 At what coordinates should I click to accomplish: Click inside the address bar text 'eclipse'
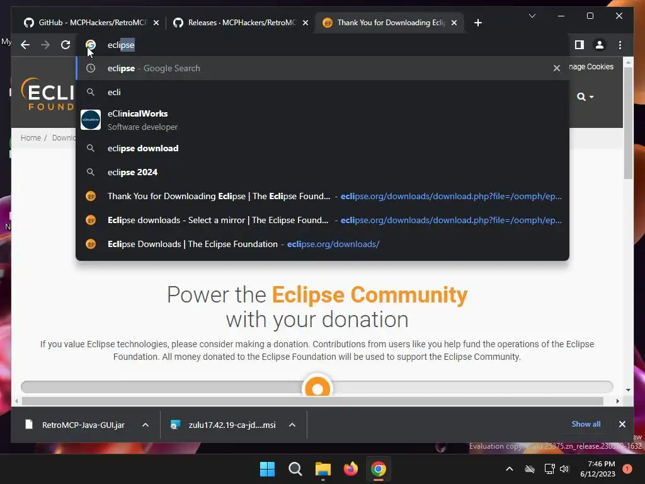click(121, 45)
